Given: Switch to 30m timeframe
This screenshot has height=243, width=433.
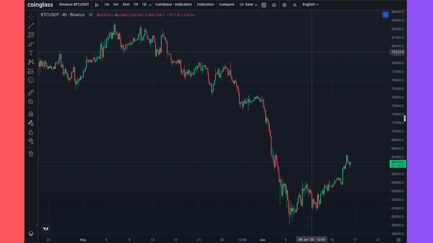Looking at the screenshot, I should tap(126, 4).
